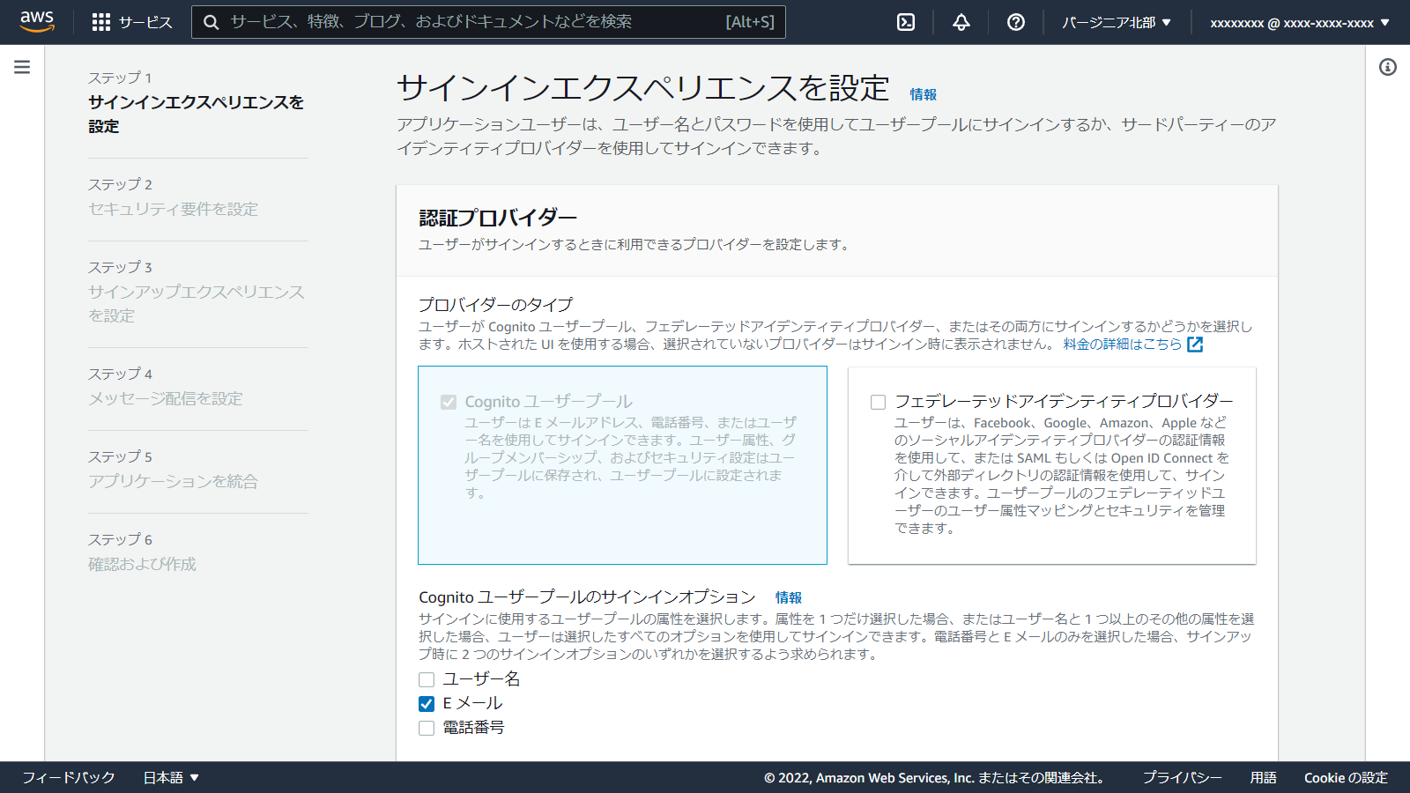
Task: Click the search magnifier icon
Action: [211, 22]
